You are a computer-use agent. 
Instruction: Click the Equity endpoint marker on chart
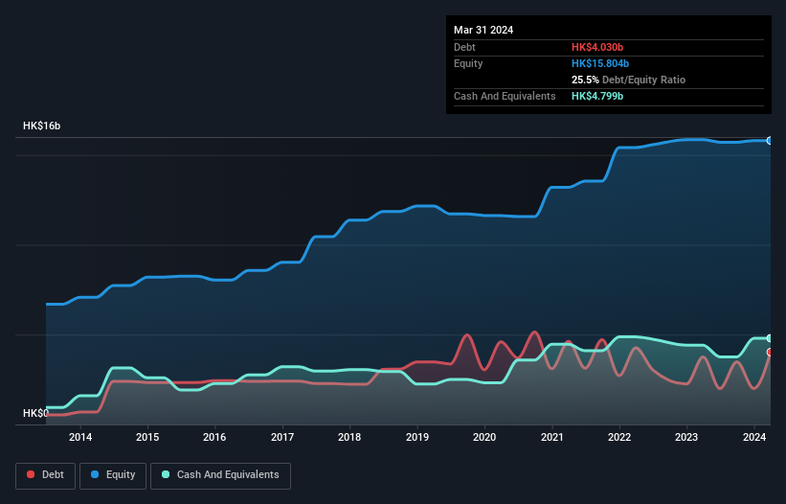770,141
